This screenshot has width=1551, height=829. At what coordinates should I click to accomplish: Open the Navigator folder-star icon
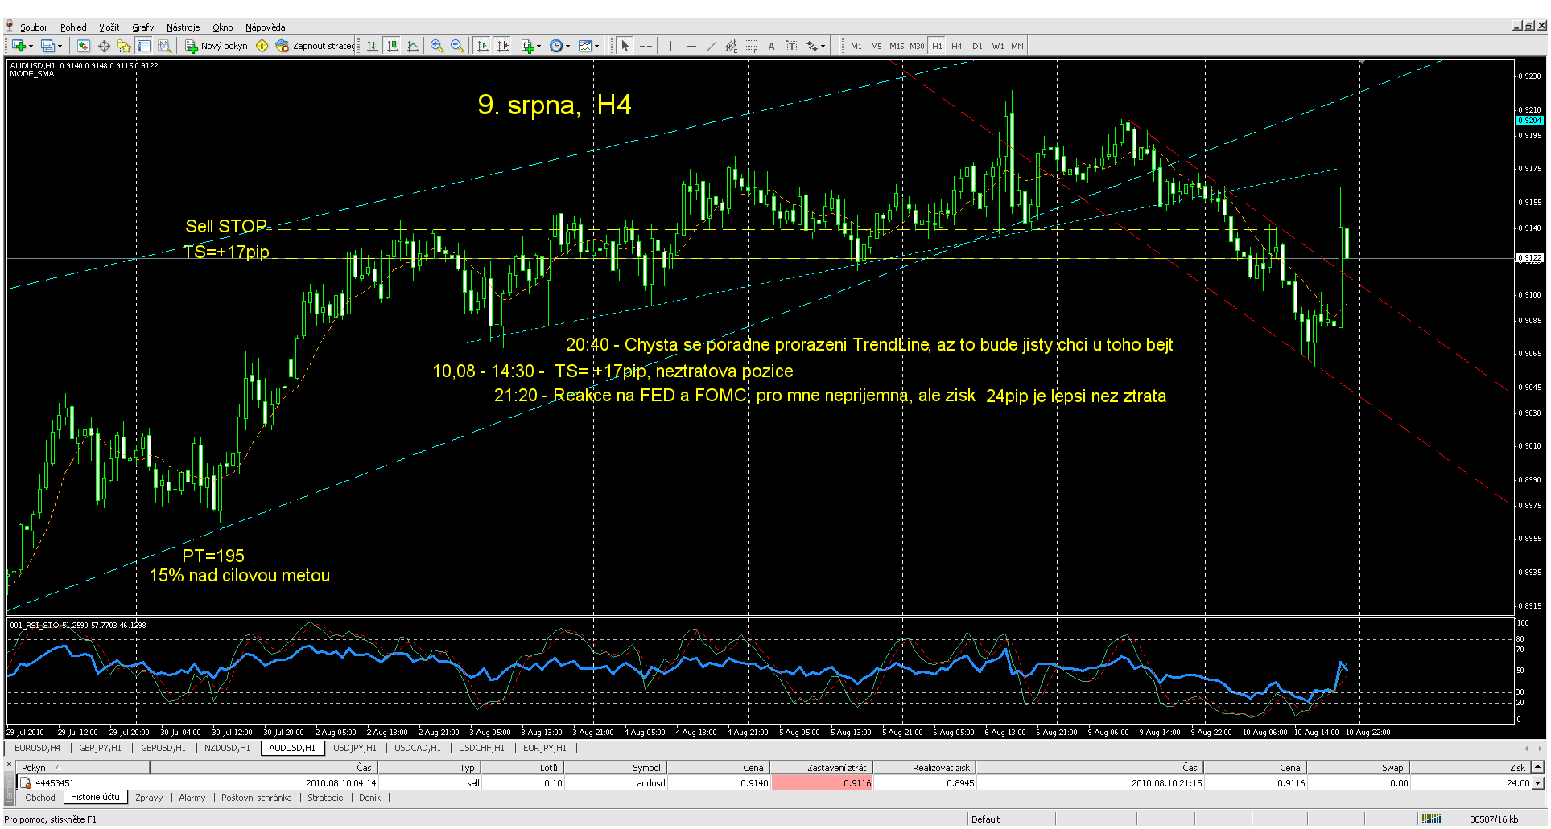[123, 46]
